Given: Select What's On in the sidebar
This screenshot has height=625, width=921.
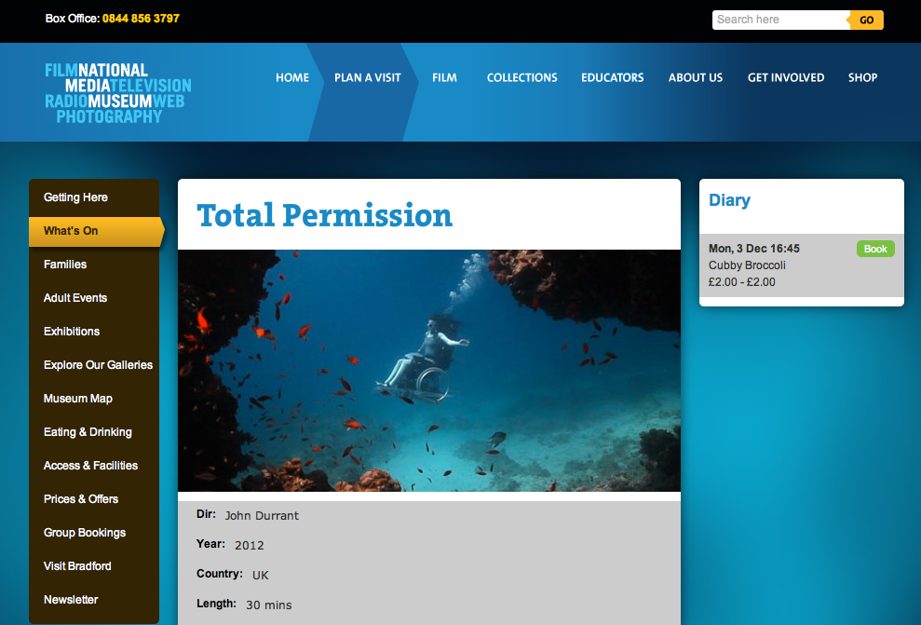Looking at the screenshot, I should pyautogui.click(x=95, y=231).
